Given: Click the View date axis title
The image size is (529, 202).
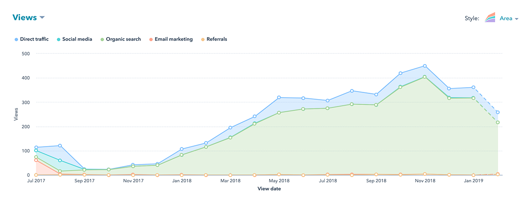Looking at the screenshot, I should (269, 188).
